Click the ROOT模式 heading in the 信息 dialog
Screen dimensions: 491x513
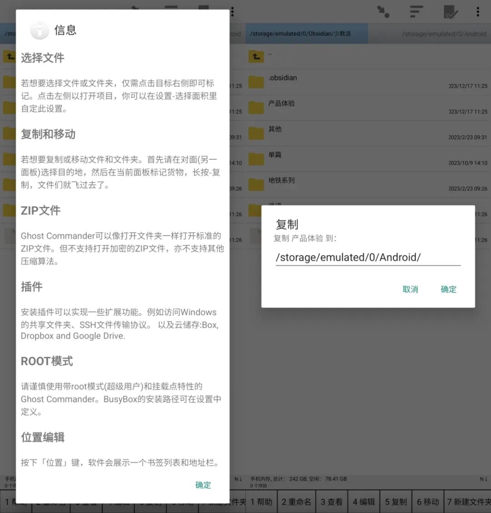(47, 361)
